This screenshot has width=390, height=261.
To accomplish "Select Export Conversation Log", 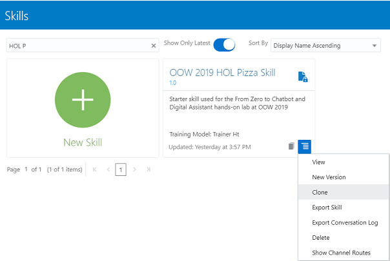I will tap(344, 222).
